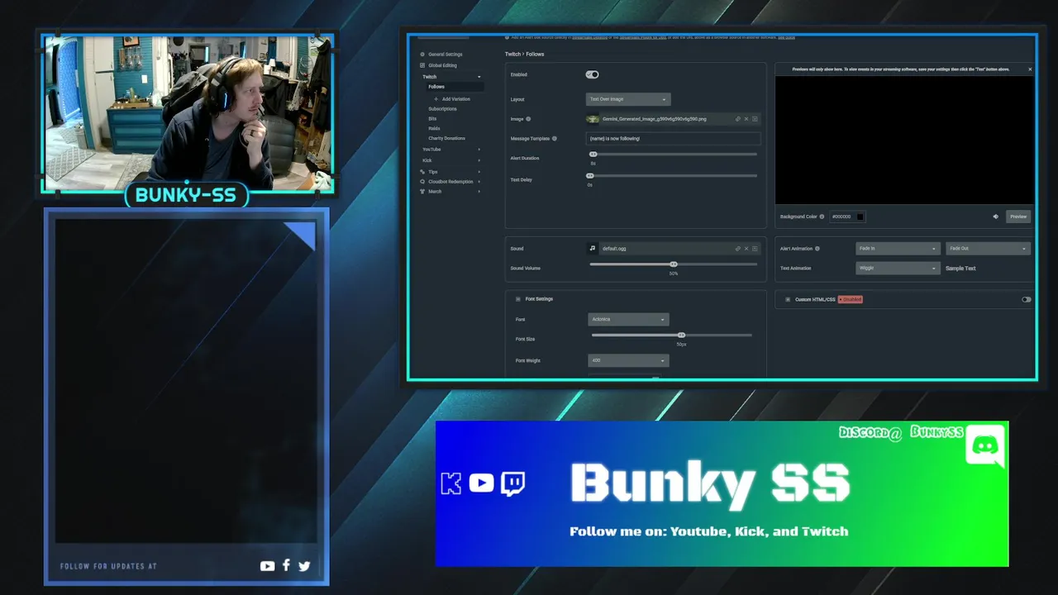The width and height of the screenshot is (1058, 595).
Task: Click the Cloudbot Redemption sidebar icon
Action: 422,182
